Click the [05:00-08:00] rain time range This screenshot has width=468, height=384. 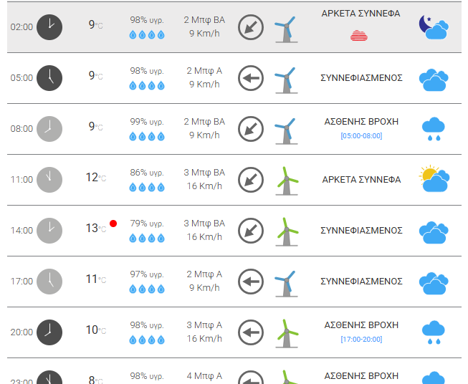(361, 136)
